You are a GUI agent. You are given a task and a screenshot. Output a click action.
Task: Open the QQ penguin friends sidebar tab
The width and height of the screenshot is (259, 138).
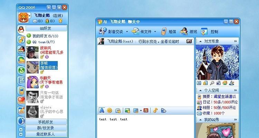click(21, 29)
